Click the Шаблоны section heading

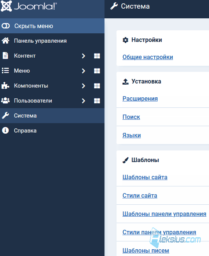tap(145, 160)
